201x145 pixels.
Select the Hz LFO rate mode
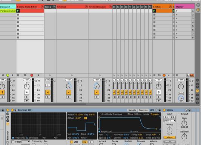click(84, 142)
